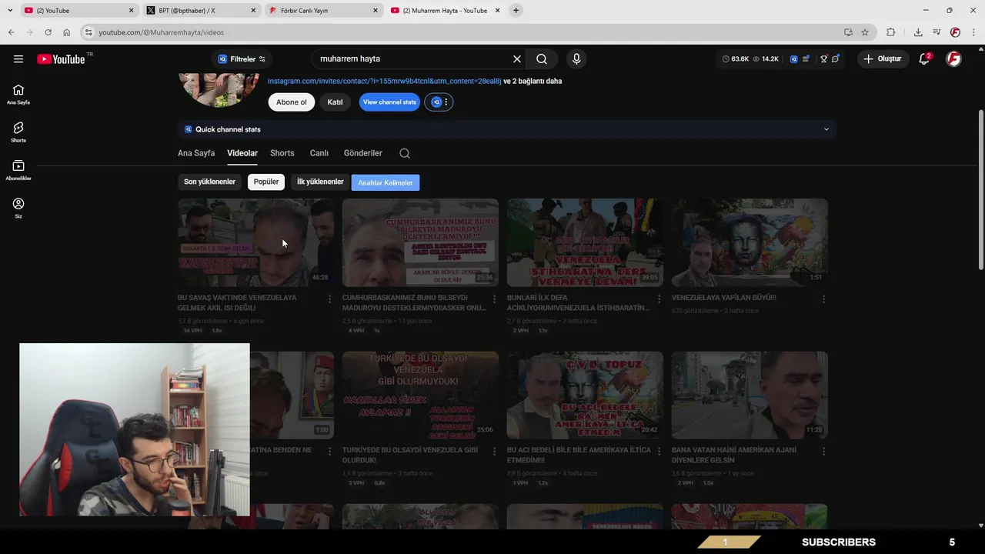Open options for BU ACI BEDELİ video
Viewport: 985px width, 554px height.
pos(659,451)
